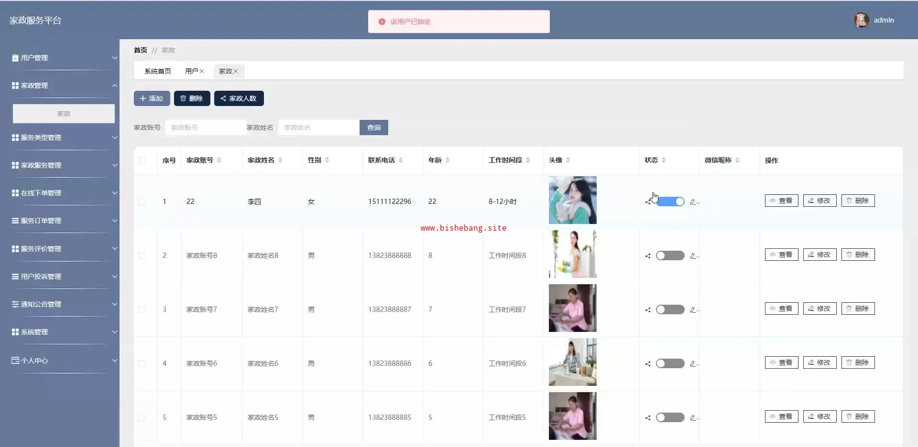The image size is (918, 447).
Task: Disable the status switch for 李四
Action: pyautogui.click(x=670, y=202)
